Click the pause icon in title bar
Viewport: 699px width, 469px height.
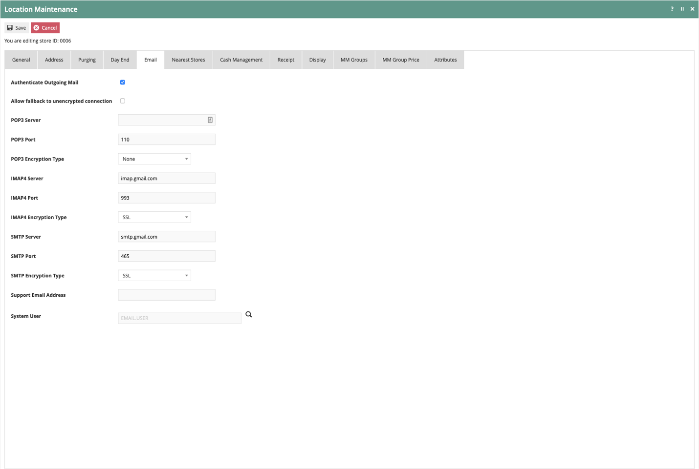(682, 9)
